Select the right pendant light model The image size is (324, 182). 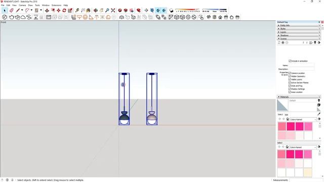coord(152,99)
